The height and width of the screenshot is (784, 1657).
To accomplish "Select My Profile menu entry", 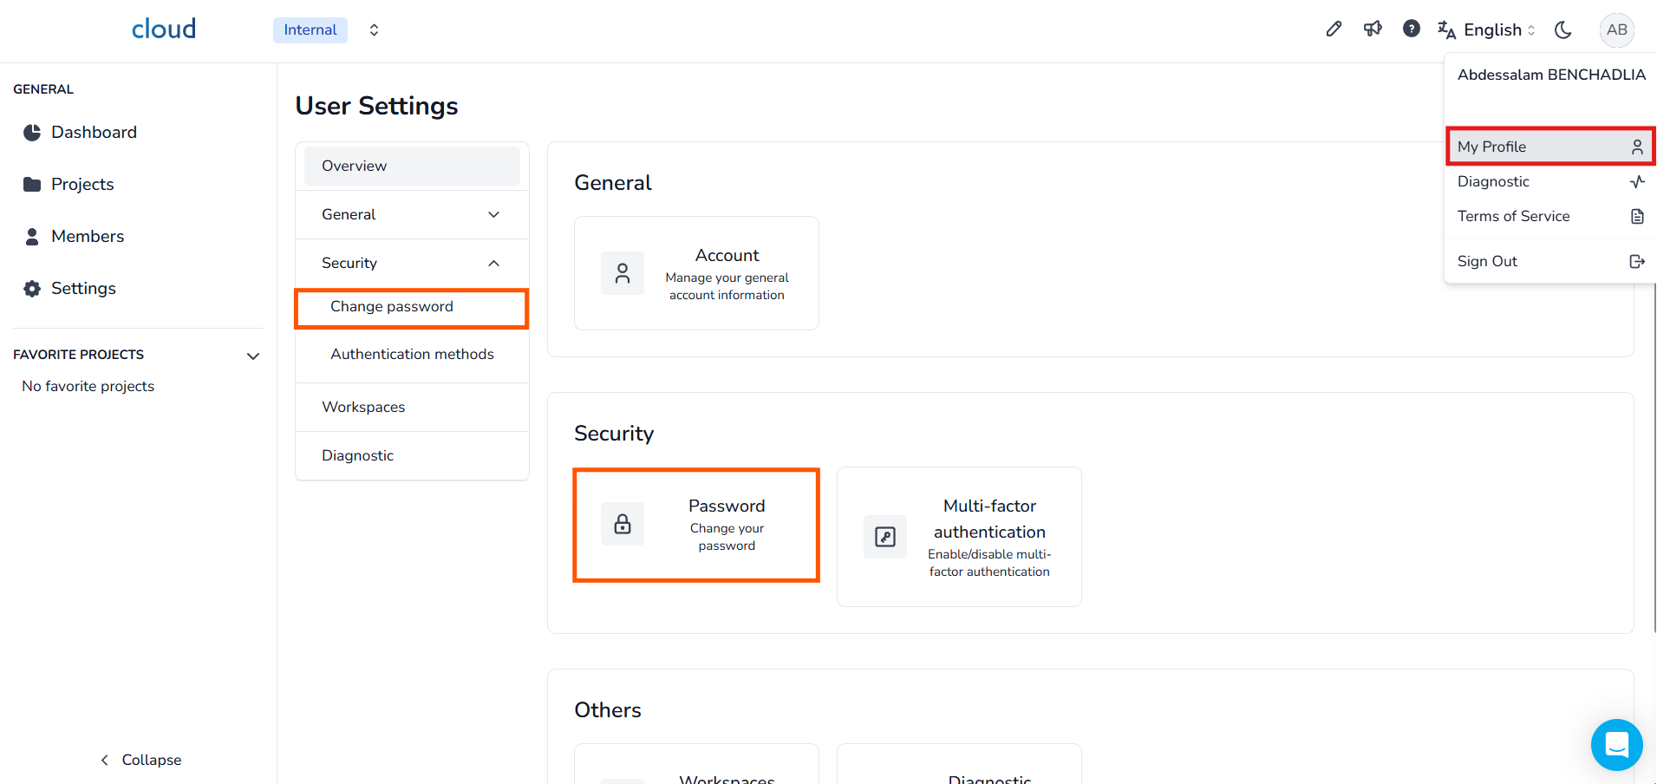I will click(1550, 147).
